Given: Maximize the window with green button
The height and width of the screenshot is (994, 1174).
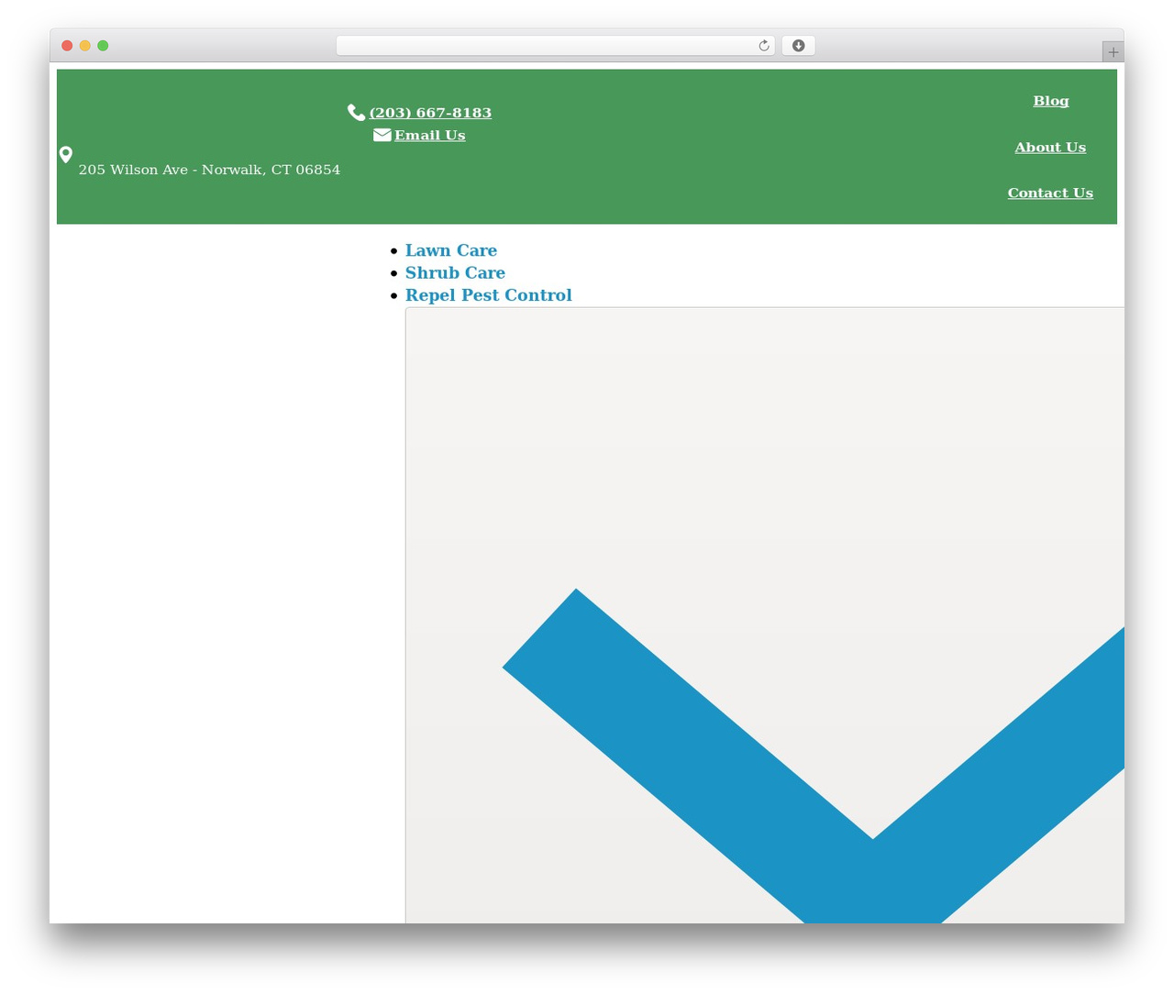Looking at the screenshot, I should coord(103,46).
